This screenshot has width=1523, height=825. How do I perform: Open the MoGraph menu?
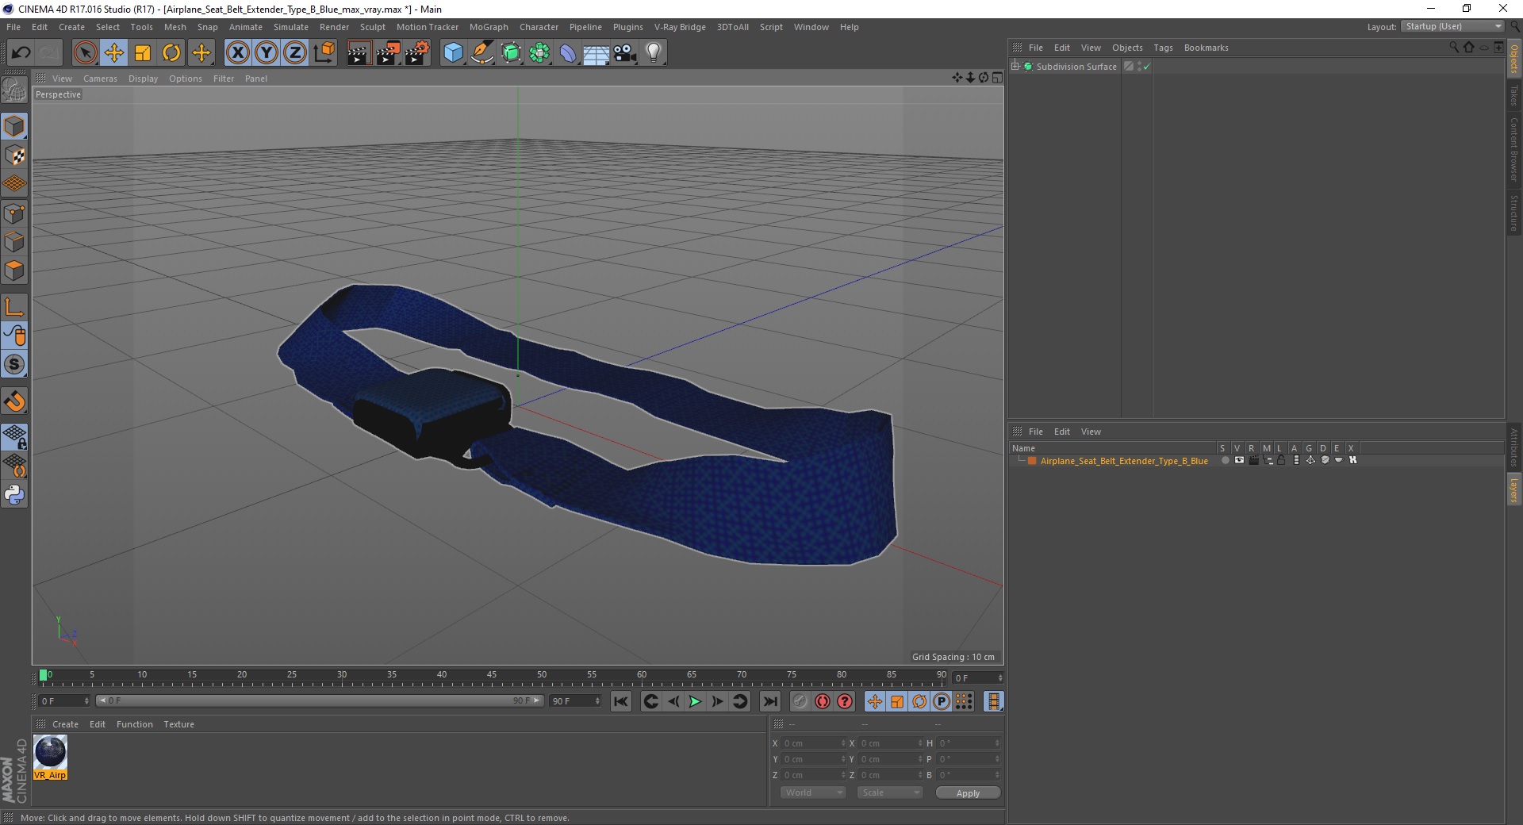[489, 27]
